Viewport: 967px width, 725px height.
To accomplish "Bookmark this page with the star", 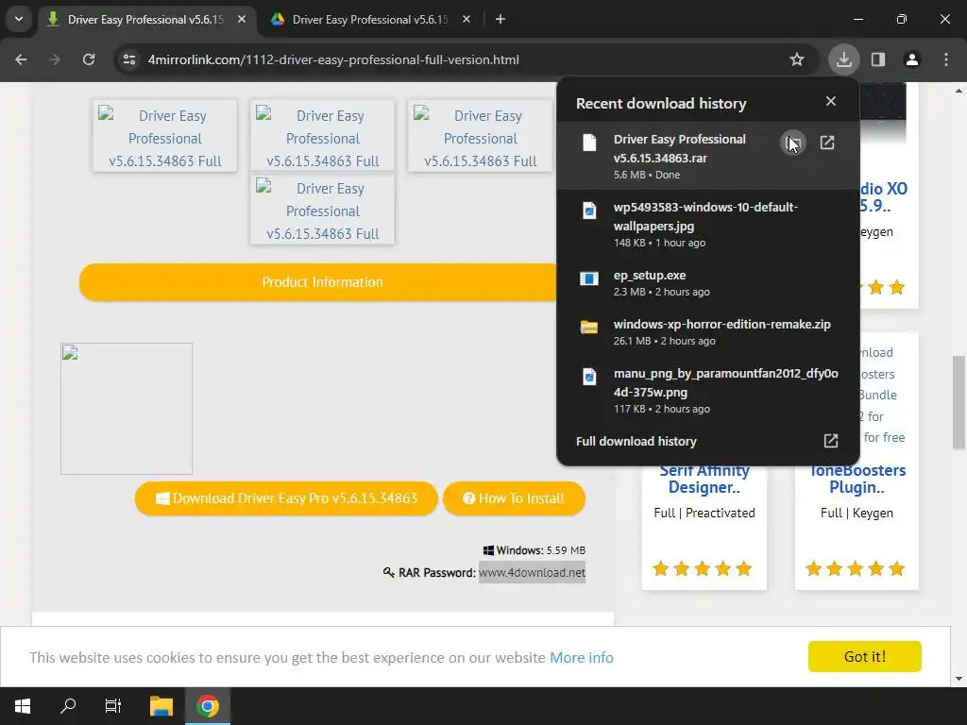I will (x=797, y=59).
